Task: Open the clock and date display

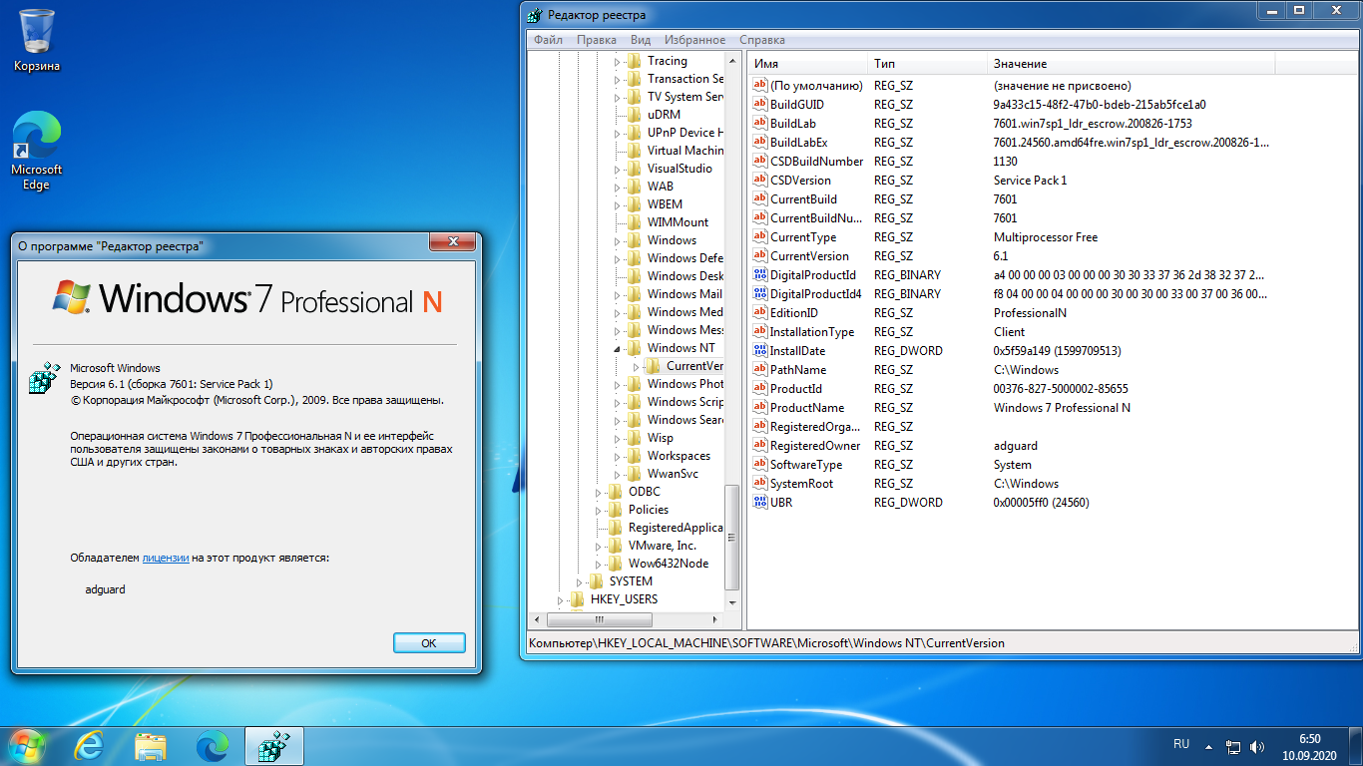Action: click(x=1310, y=747)
